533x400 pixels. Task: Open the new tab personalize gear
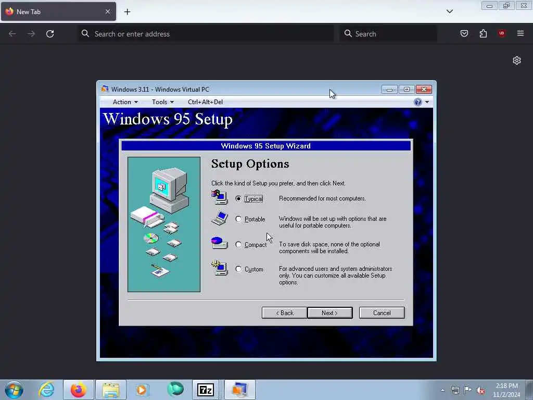tap(517, 60)
